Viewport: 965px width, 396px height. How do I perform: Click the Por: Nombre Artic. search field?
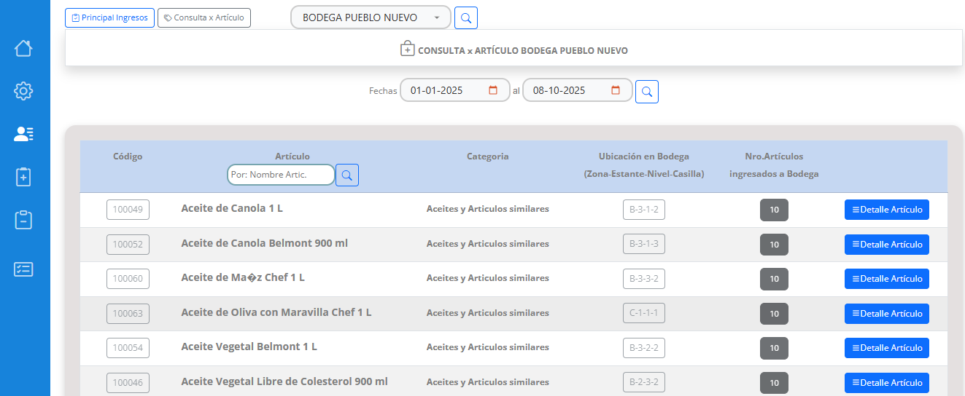tap(281, 175)
